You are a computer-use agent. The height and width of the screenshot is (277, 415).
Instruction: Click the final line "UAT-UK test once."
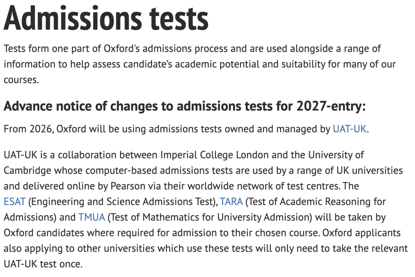43,264
